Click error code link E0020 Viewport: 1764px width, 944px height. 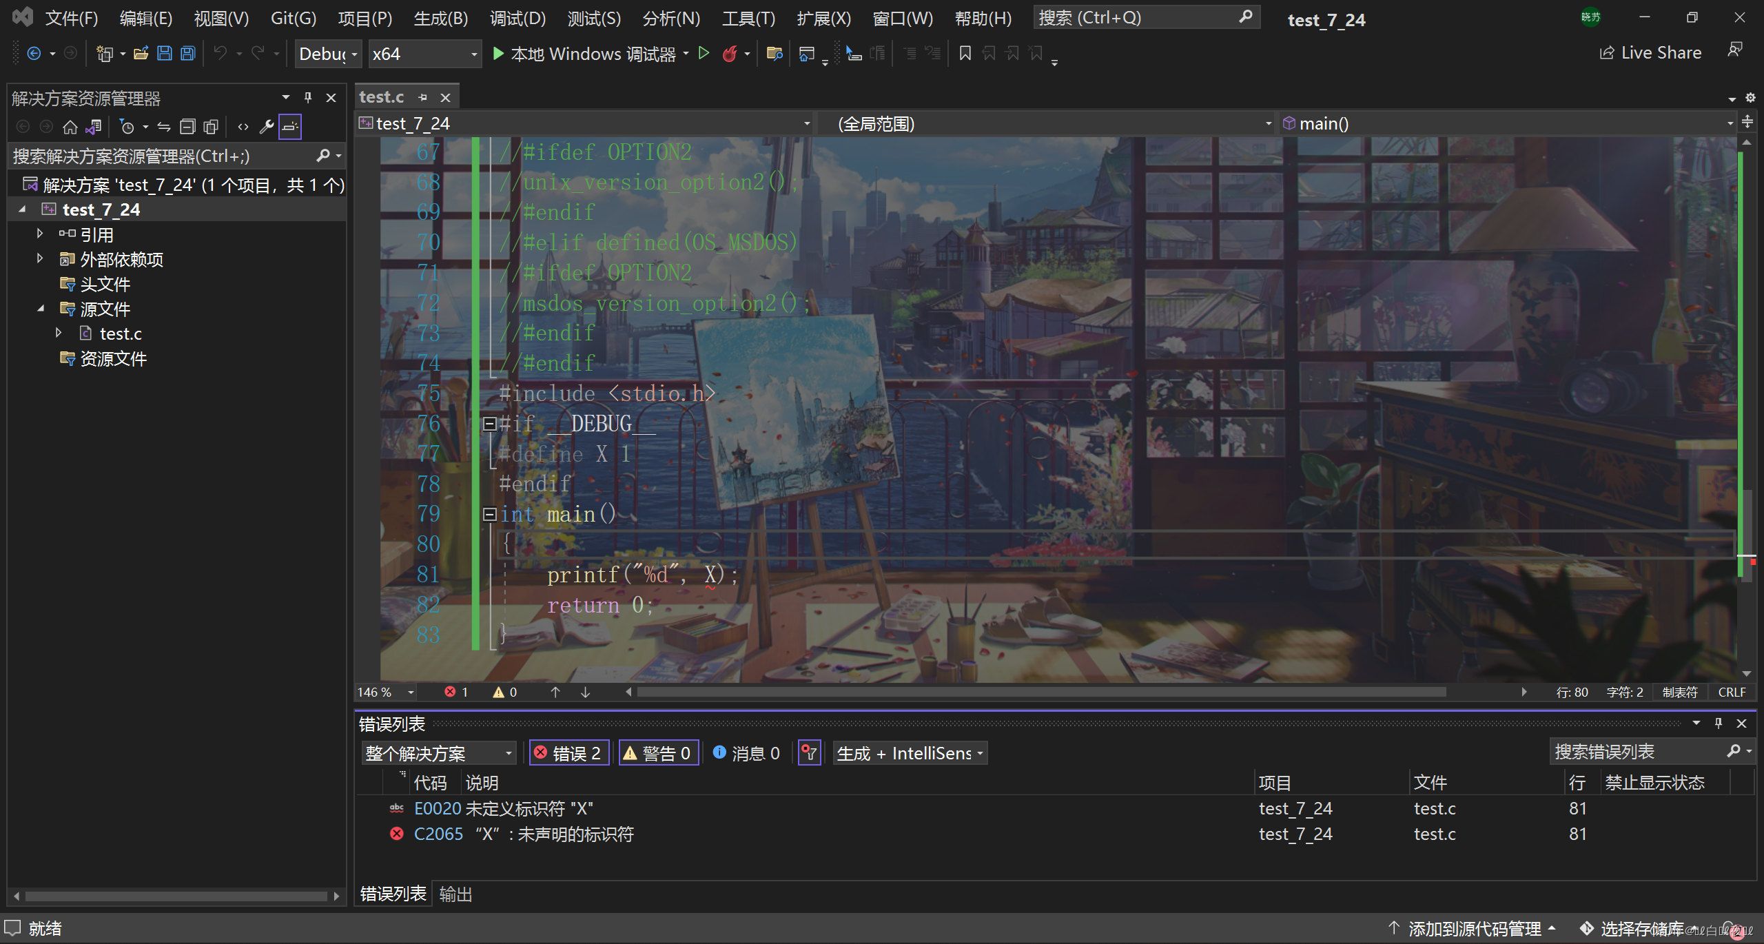(x=437, y=808)
